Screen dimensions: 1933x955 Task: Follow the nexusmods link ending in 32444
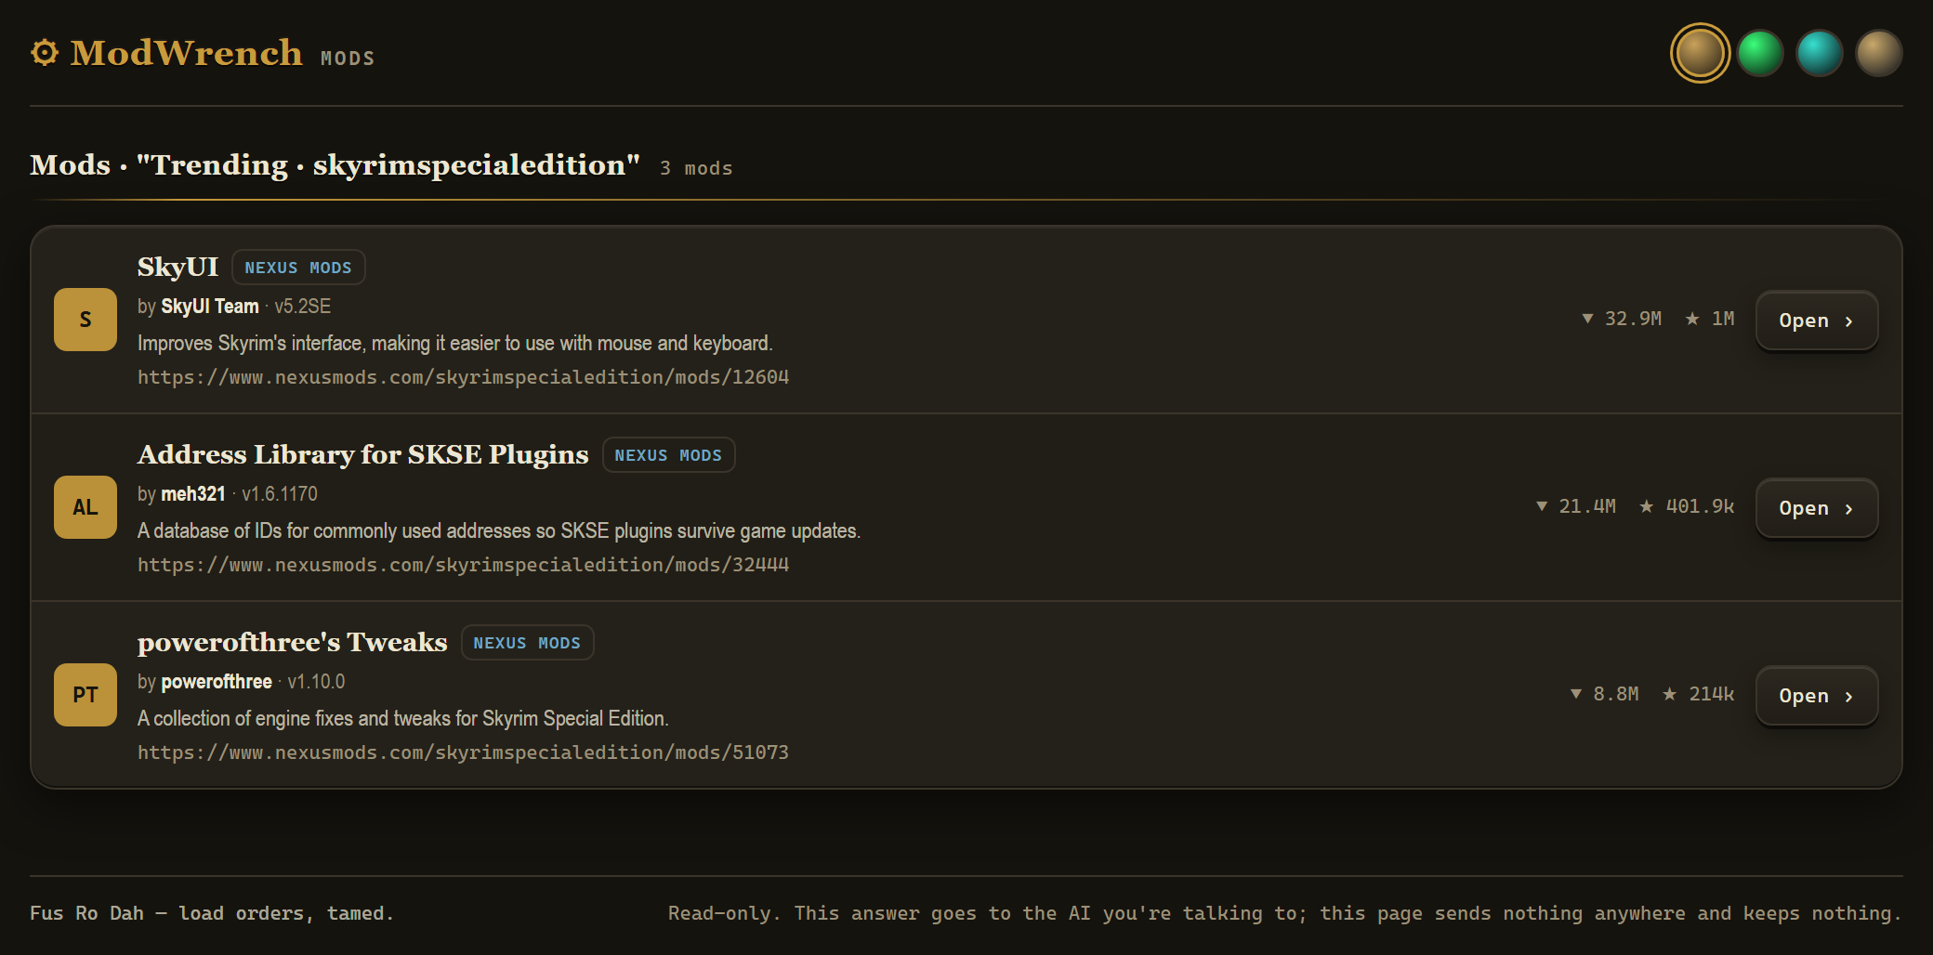point(463,565)
